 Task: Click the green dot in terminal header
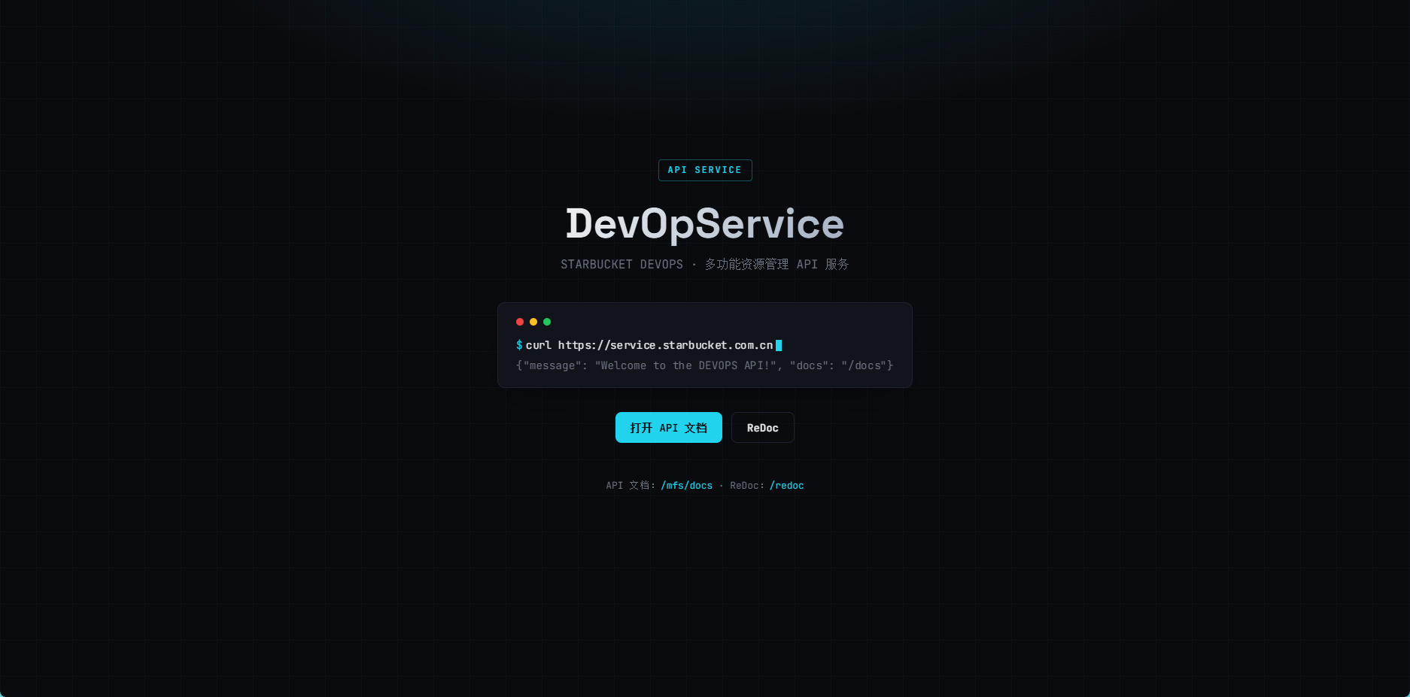click(x=547, y=322)
